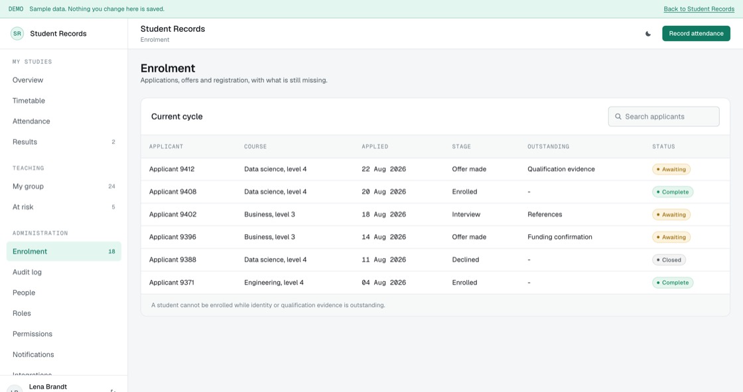The height and width of the screenshot is (392, 743).
Task: Click the Qualification evidence cell
Action: [561, 169]
